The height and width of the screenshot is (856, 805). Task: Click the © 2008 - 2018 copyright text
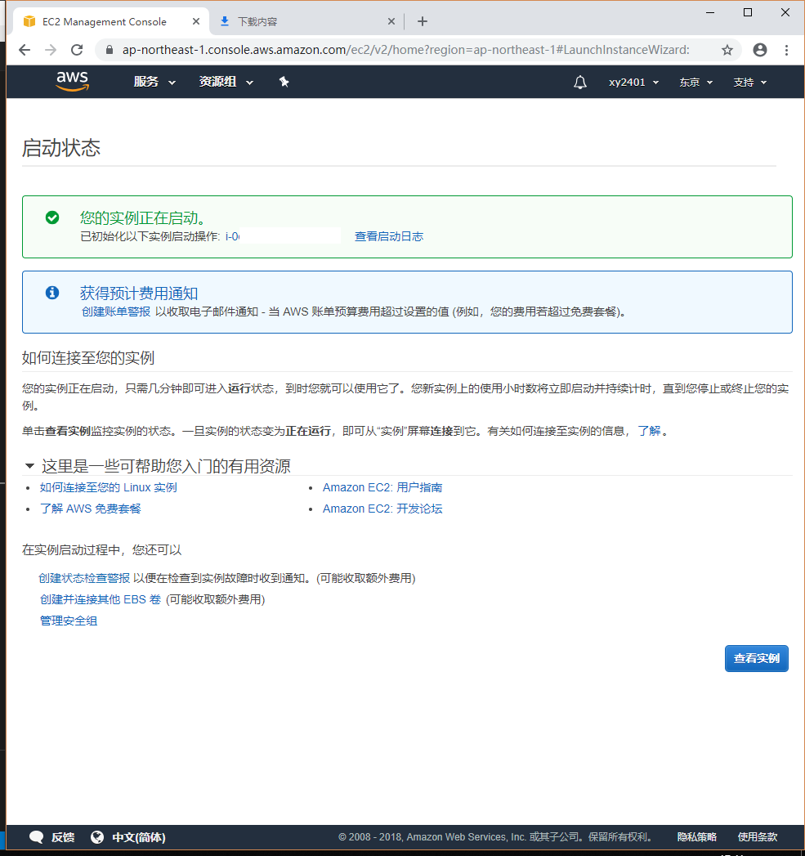point(495,837)
